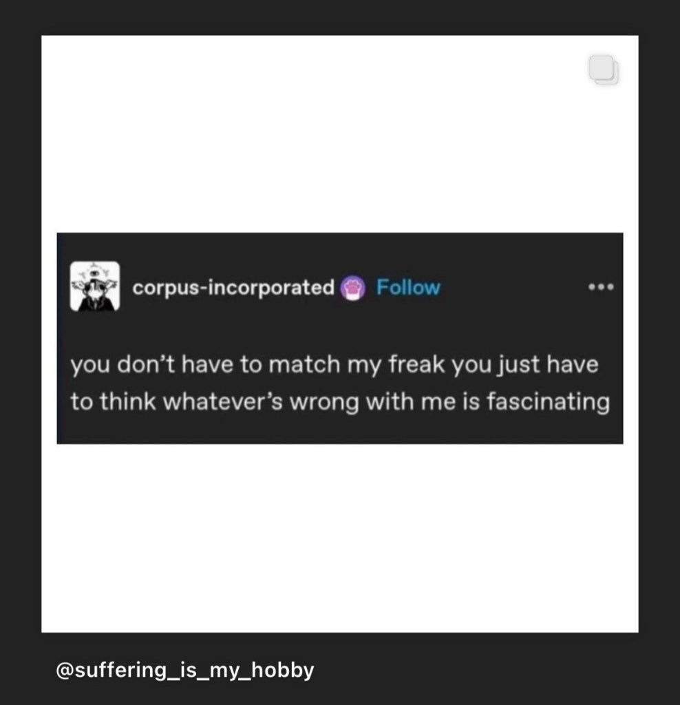
Task: Open the corpus-incorporated username link
Action: tap(233, 287)
